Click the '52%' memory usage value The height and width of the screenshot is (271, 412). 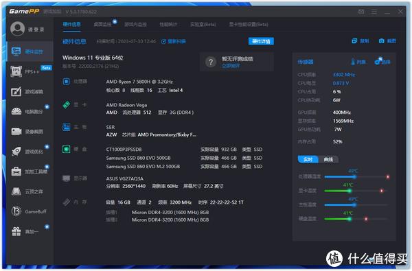(337, 141)
